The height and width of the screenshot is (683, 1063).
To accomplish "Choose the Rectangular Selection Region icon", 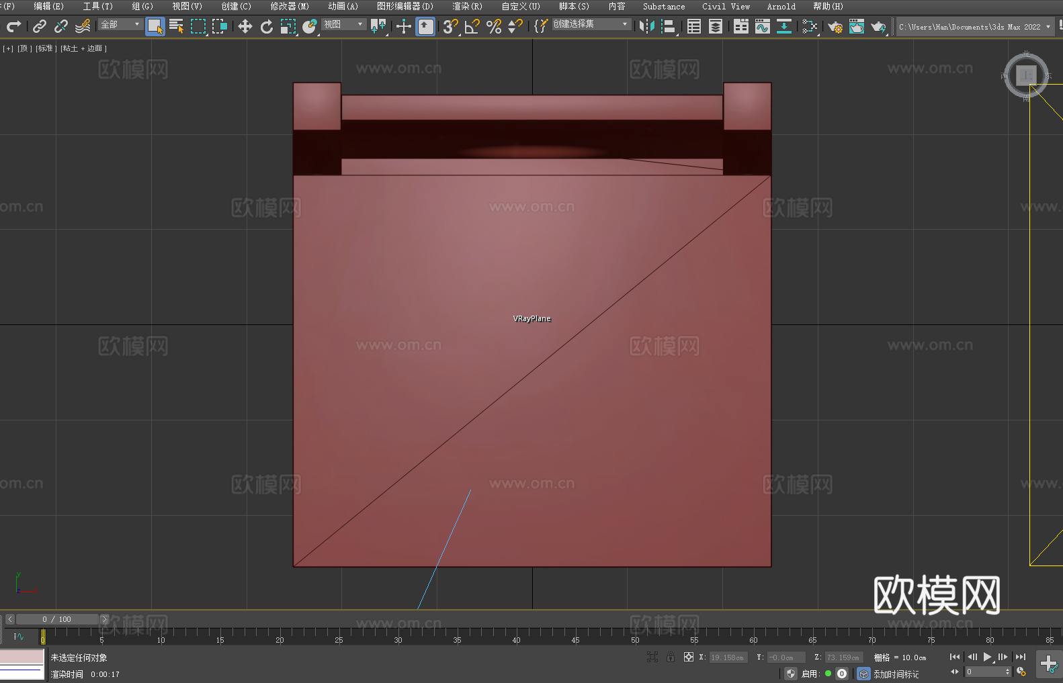I will 198,26.
